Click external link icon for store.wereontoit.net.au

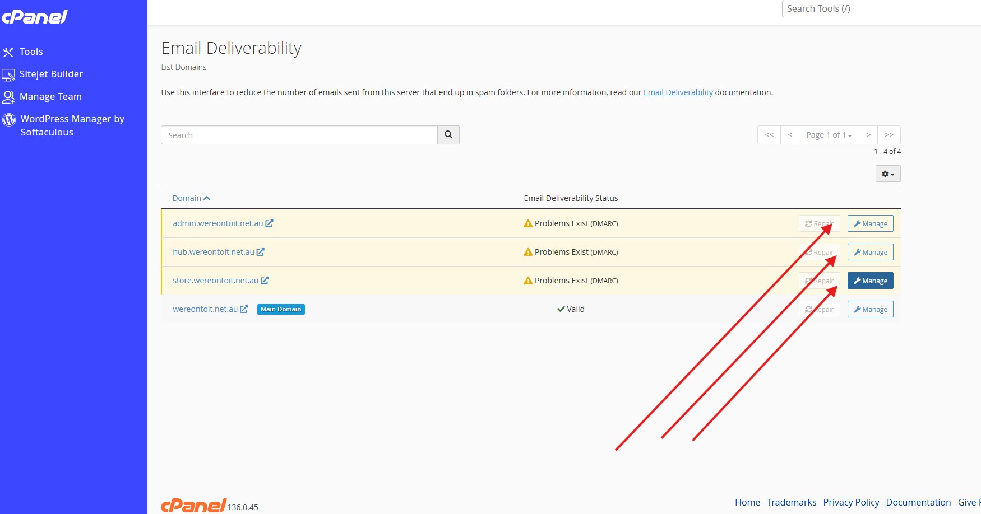(265, 281)
